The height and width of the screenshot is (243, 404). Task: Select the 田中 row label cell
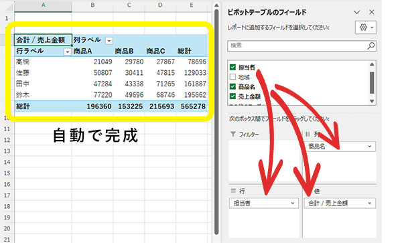coord(43,84)
